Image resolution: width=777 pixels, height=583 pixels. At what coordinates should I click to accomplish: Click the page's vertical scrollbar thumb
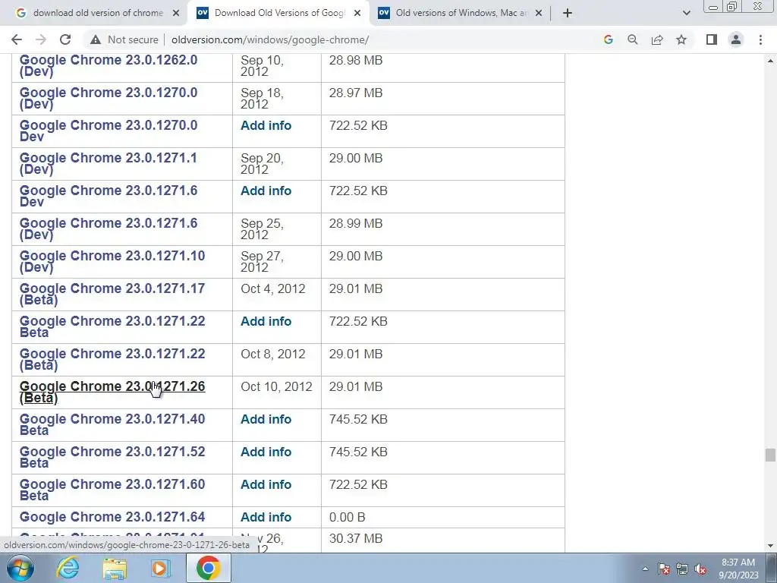click(770, 455)
